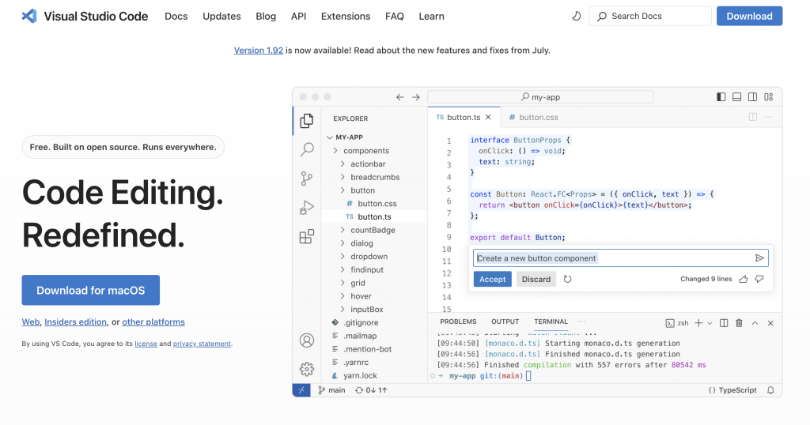The image size is (810, 425).
Task: Expand the hover folder
Action: click(x=343, y=296)
